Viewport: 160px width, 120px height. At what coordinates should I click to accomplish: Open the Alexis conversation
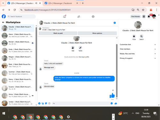[x=18, y=36]
